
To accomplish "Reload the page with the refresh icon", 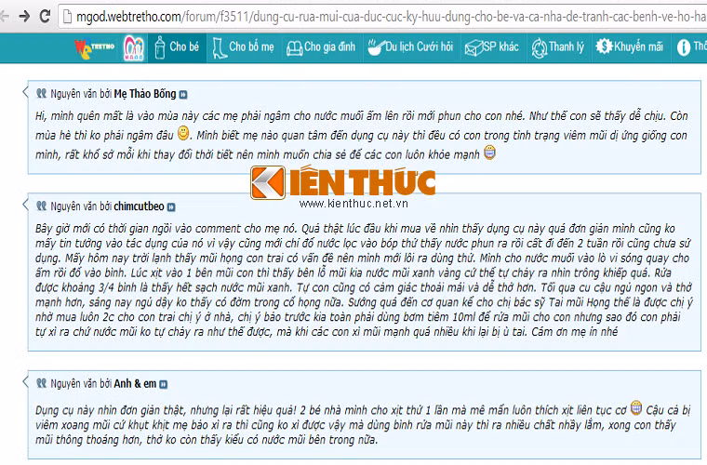I will 45,17.
